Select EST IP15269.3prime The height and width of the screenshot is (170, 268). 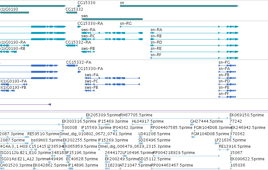tap(113, 141)
